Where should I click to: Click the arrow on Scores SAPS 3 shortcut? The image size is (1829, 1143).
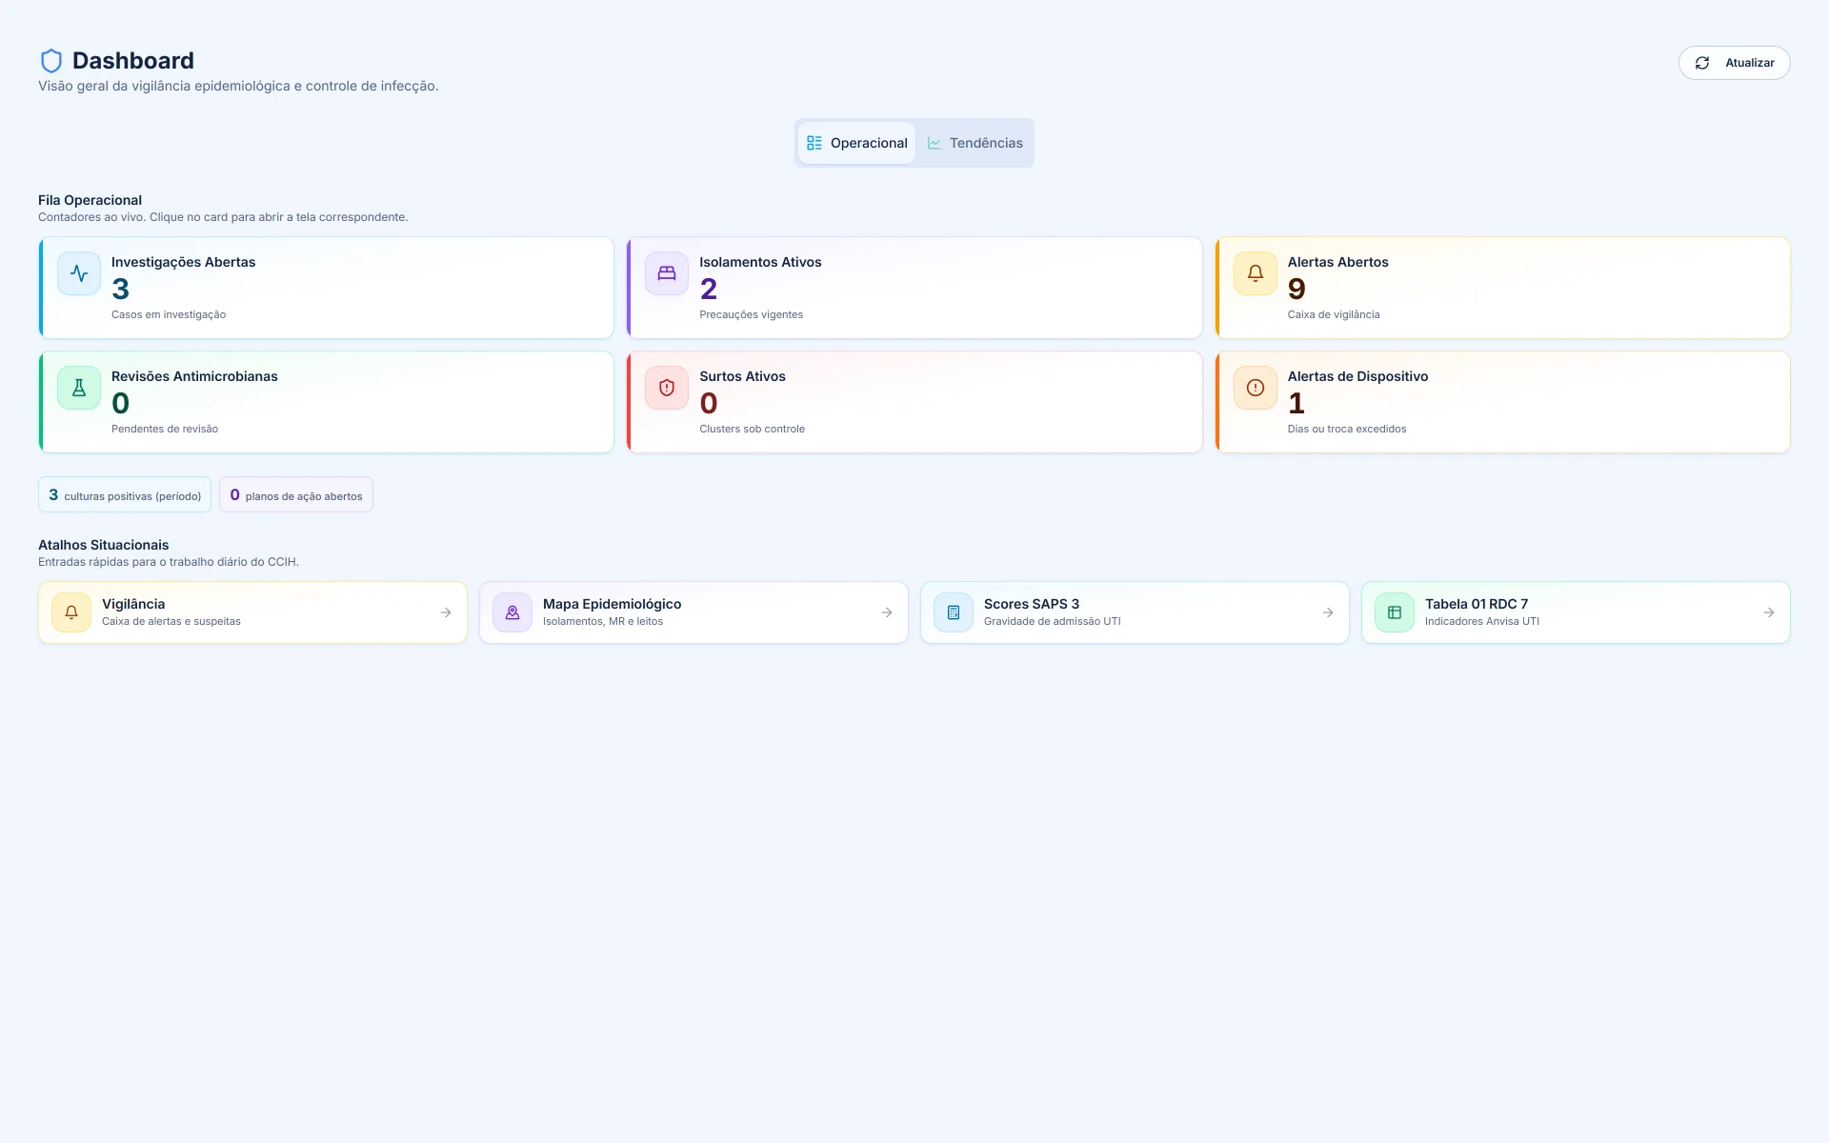point(1328,612)
